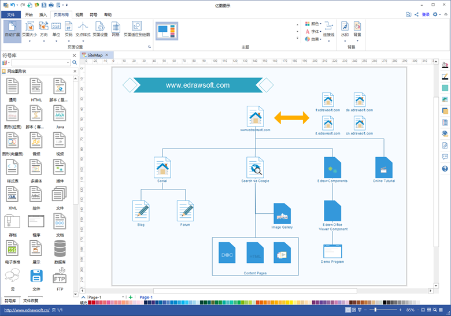Image resolution: width=451 pixels, height=316 pixels.
Task: Click the symbol library search field
Action: tap(40, 62)
